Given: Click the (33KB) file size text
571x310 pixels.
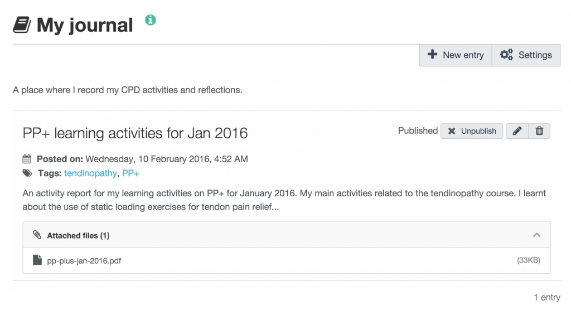Looking at the screenshot, I should point(529,260).
